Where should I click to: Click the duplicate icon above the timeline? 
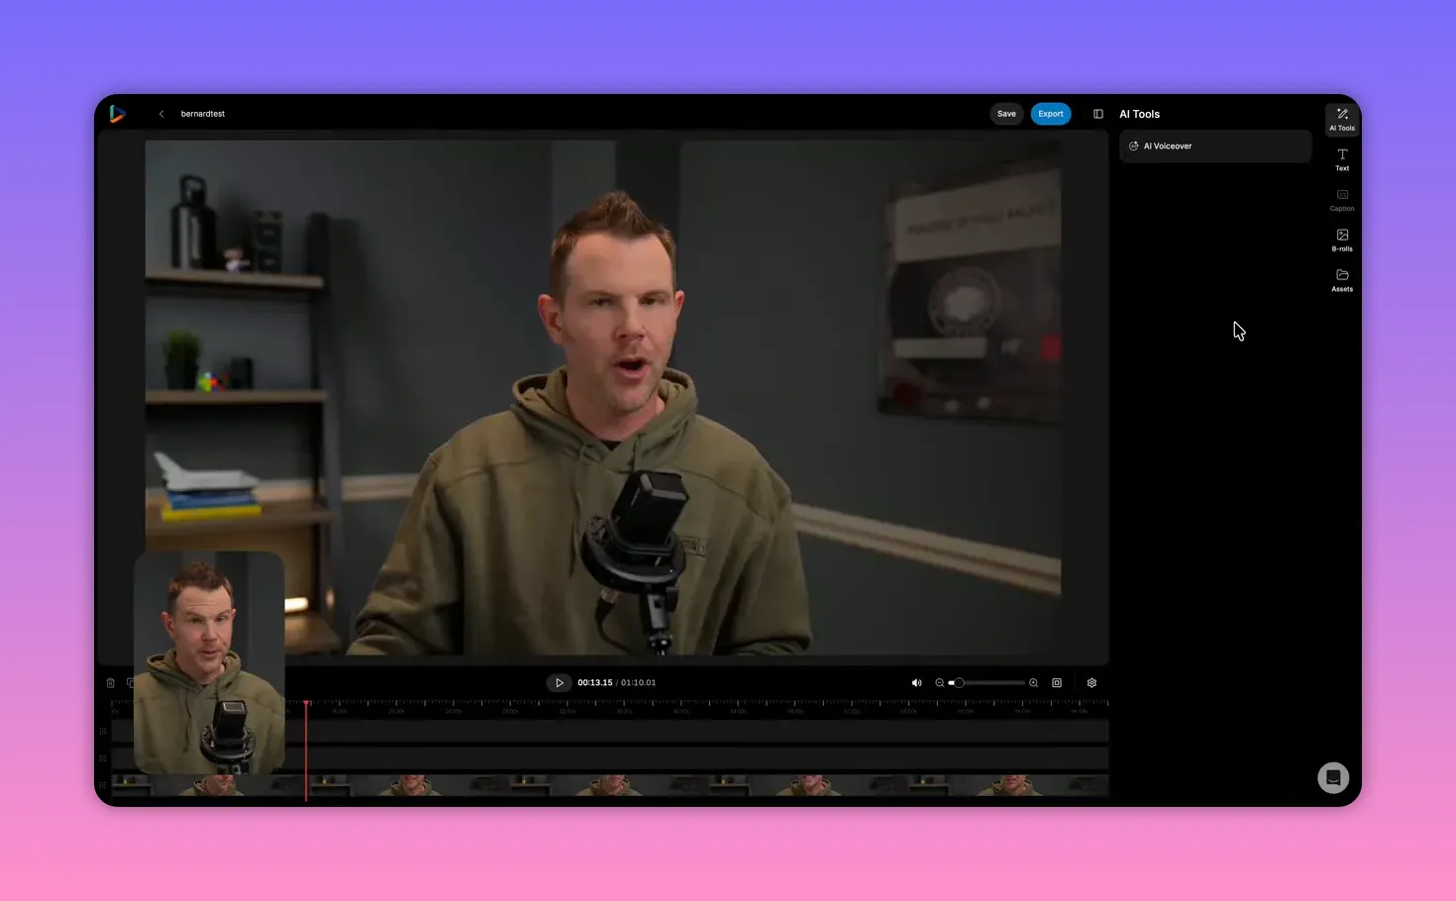click(x=132, y=682)
